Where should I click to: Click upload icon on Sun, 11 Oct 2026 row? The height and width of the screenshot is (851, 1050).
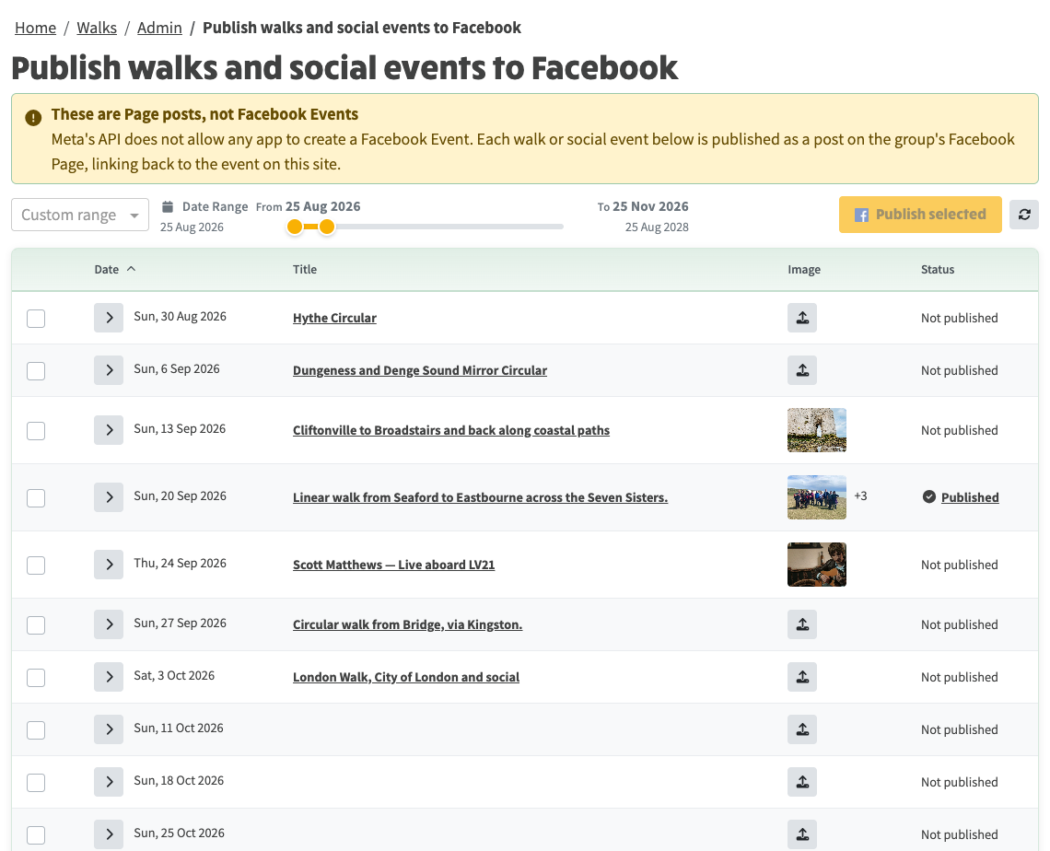point(801,729)
